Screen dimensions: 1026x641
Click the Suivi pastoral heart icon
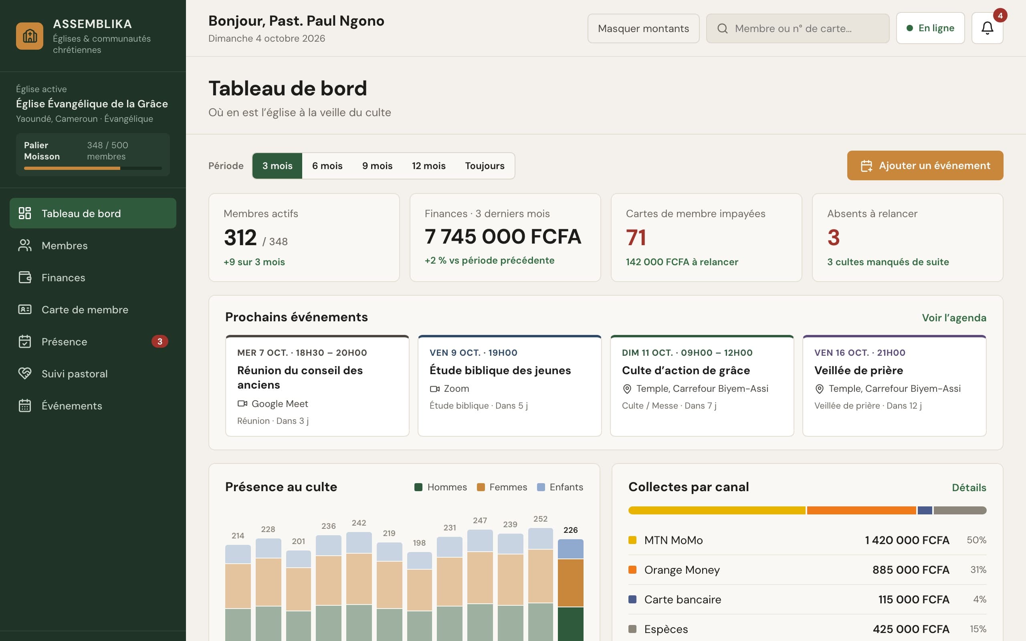coord(24,373)
